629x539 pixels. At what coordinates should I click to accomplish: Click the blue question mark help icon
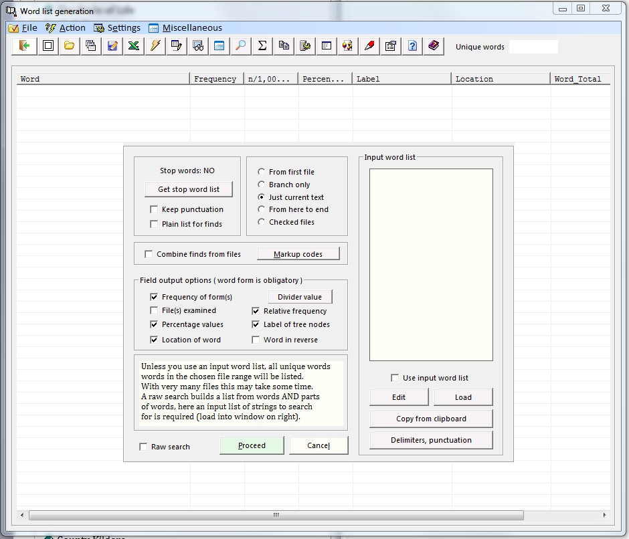pyautogui.click(x=413, y=46)
